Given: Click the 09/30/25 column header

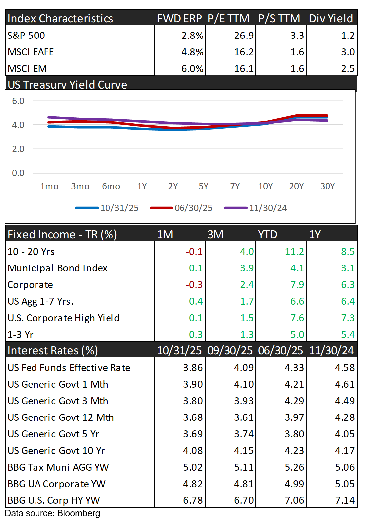Looking at the screenshot, I should [x=230, y=350].
